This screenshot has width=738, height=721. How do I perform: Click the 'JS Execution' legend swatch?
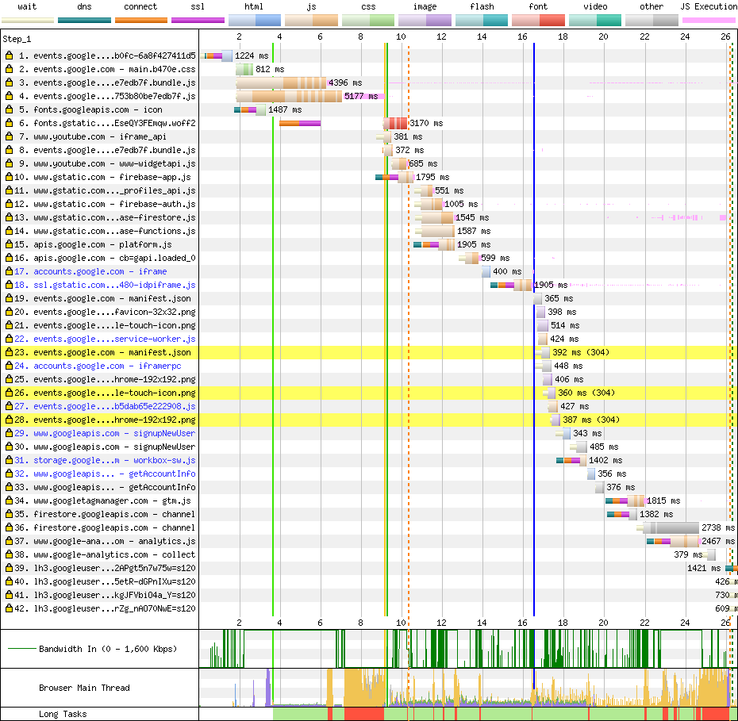[708, 19]
